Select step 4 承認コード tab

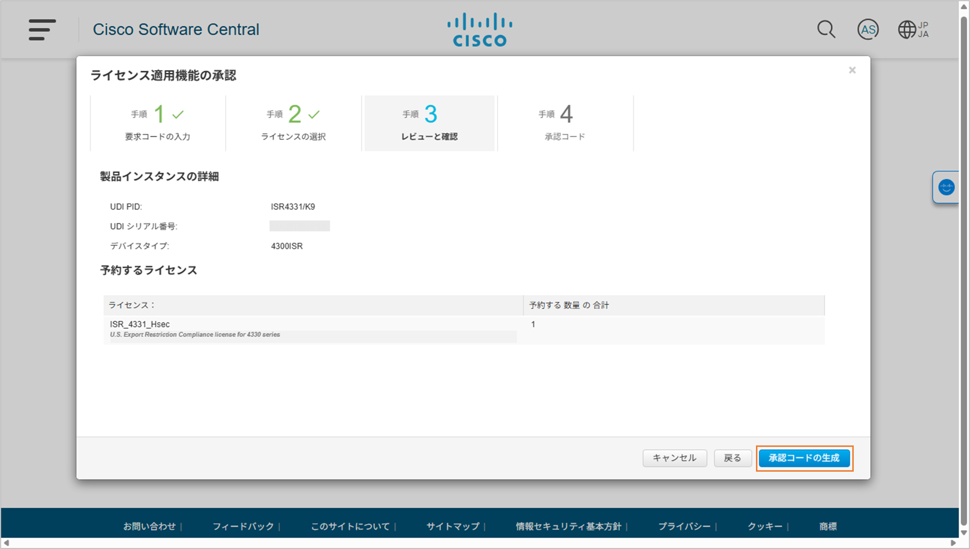(565, 124)
